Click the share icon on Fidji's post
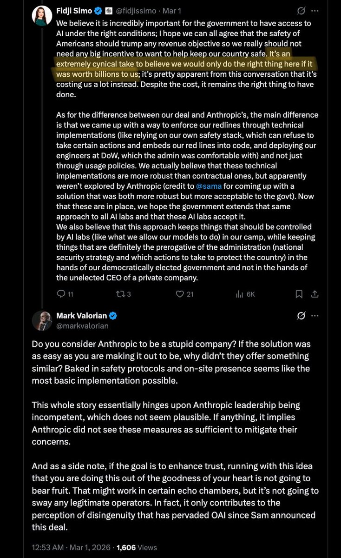341x558 pixels. (x=315, y=294)
